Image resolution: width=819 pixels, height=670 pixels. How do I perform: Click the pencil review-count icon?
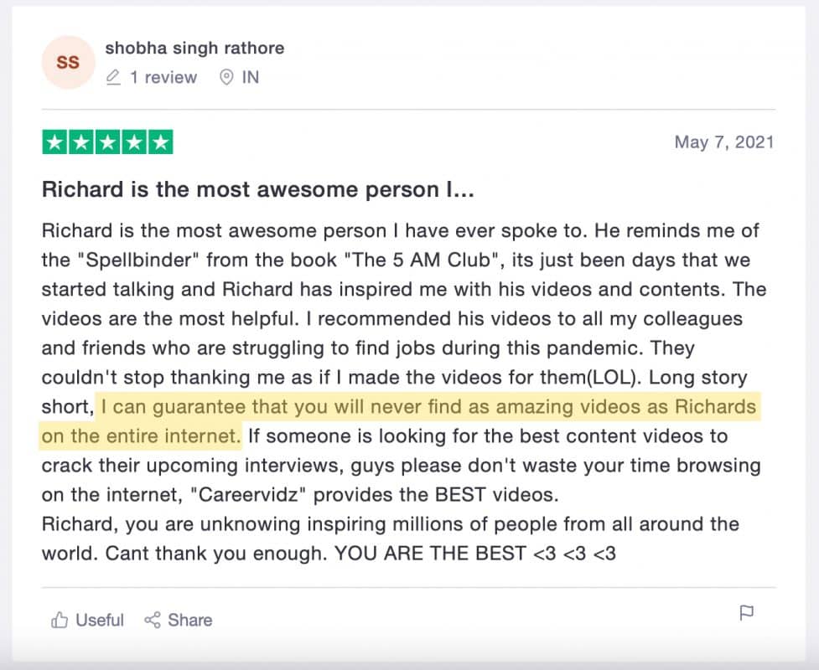[114, 78]
